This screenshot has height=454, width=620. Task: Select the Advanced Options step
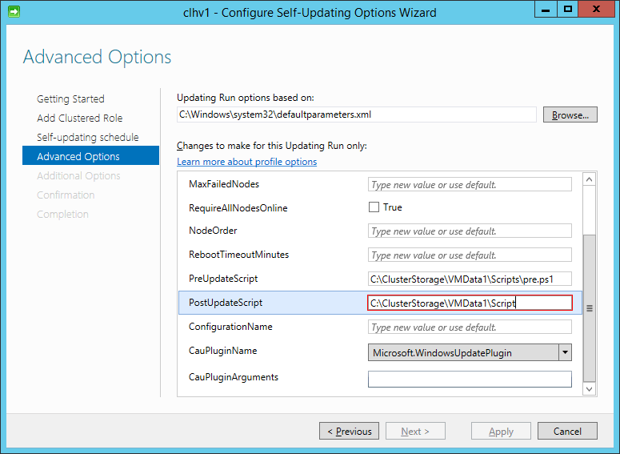pos(90,156)
